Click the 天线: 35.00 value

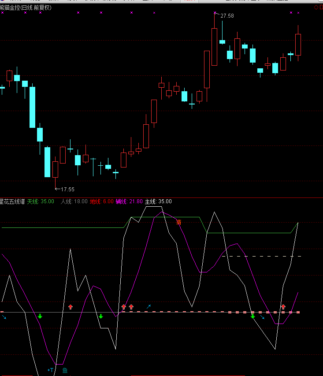tap(41, 201)
